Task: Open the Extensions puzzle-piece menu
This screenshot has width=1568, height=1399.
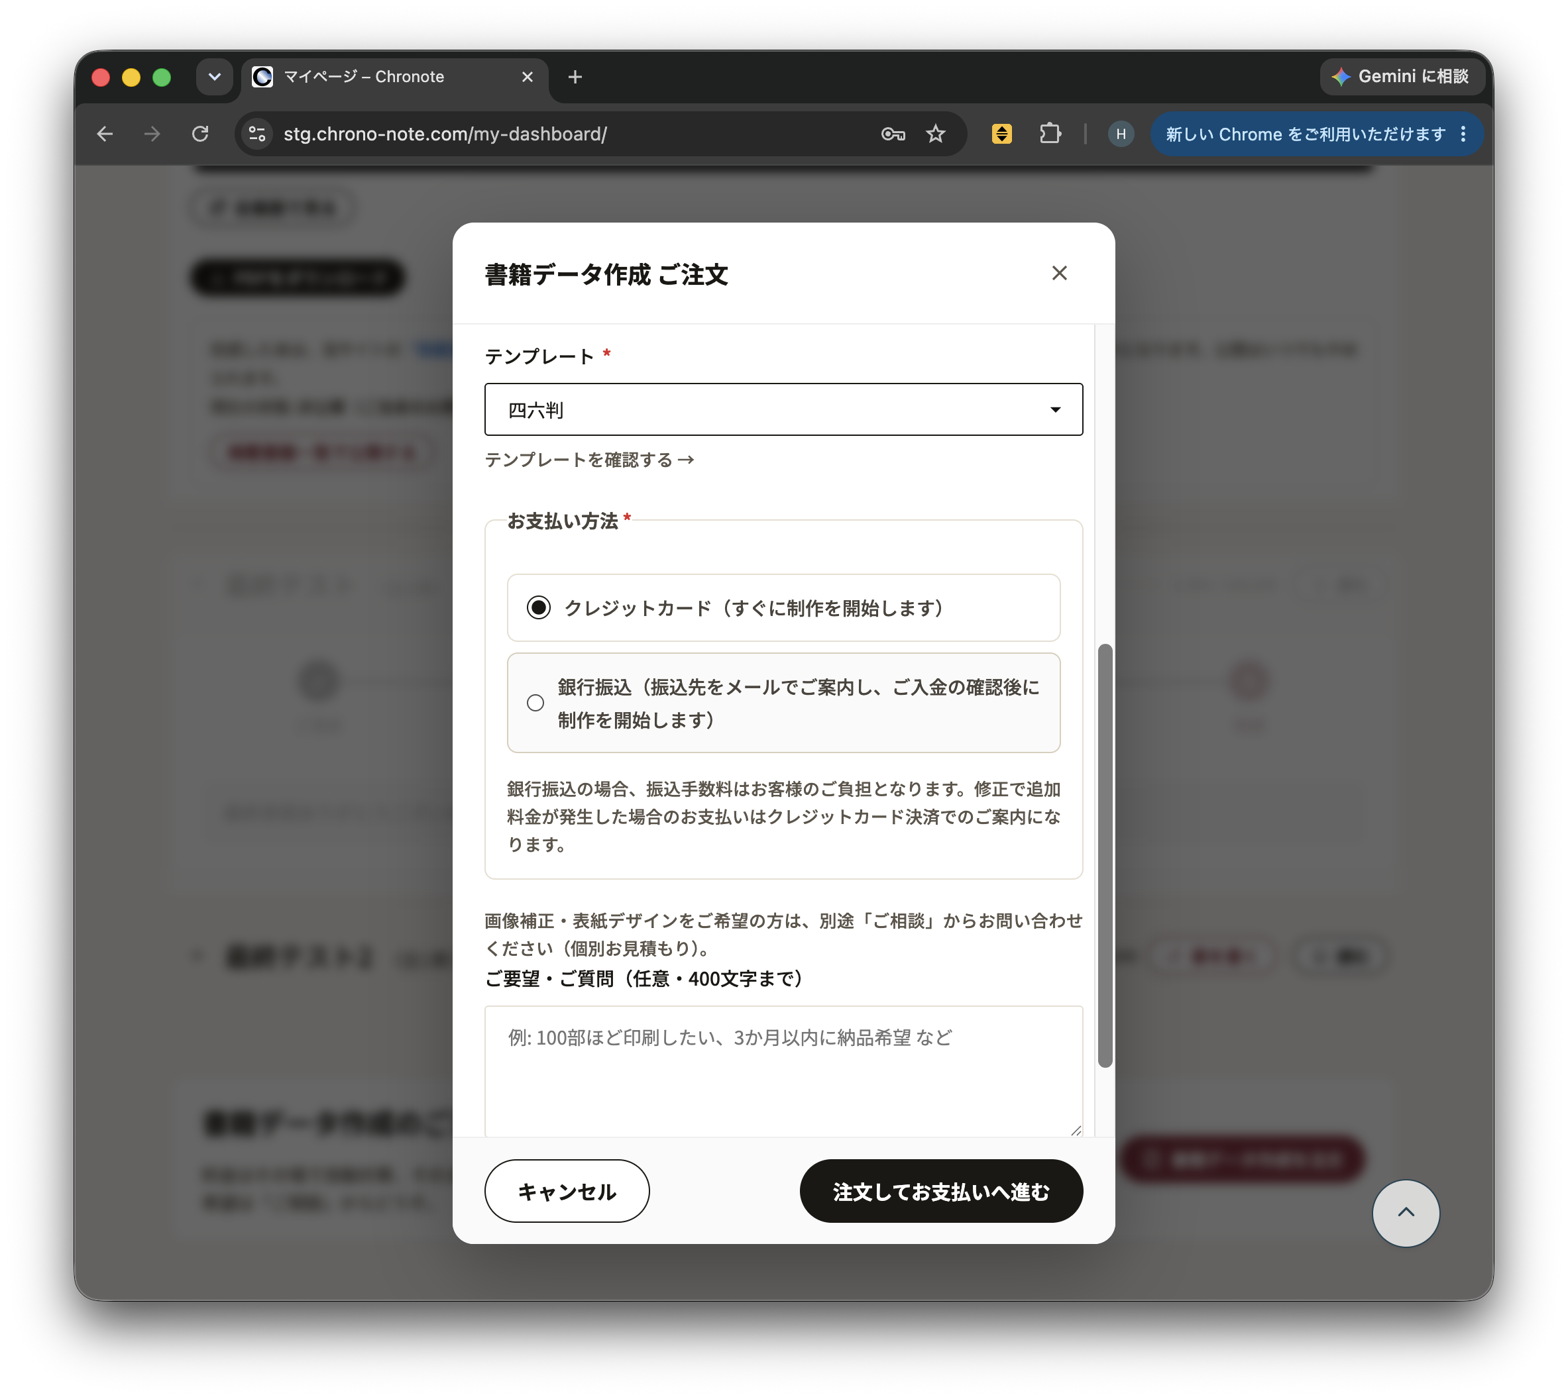Action: (x=1050, y=134)
